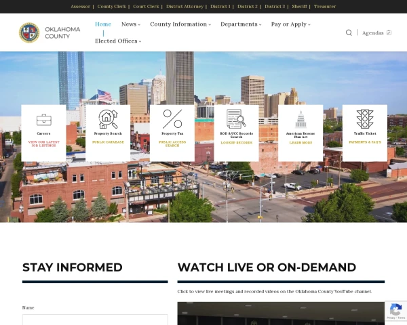This screenshot has width=407, height=325.
Task: Select the Property Search house icon
Action: click(x=108, y=119)
